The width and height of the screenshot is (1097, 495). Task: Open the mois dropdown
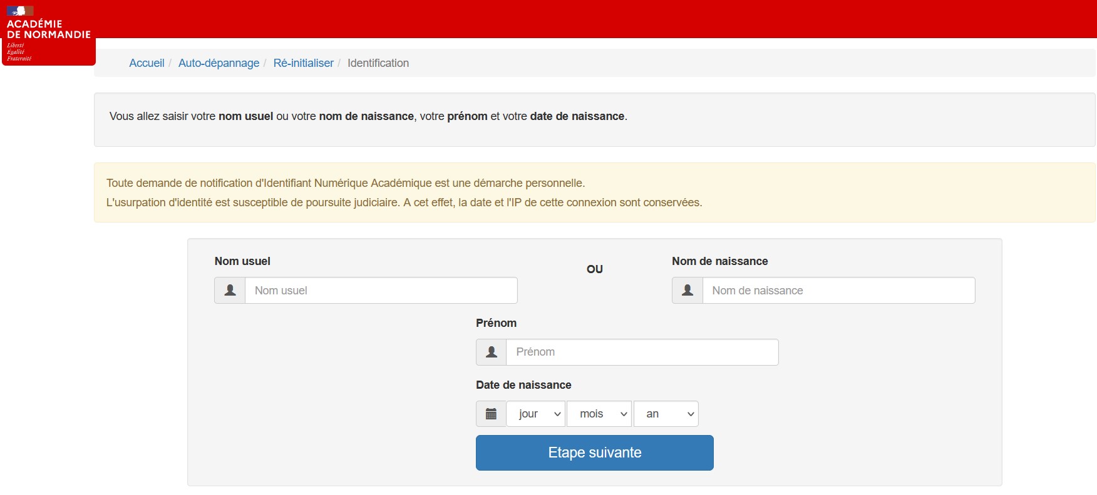point(599,414)
